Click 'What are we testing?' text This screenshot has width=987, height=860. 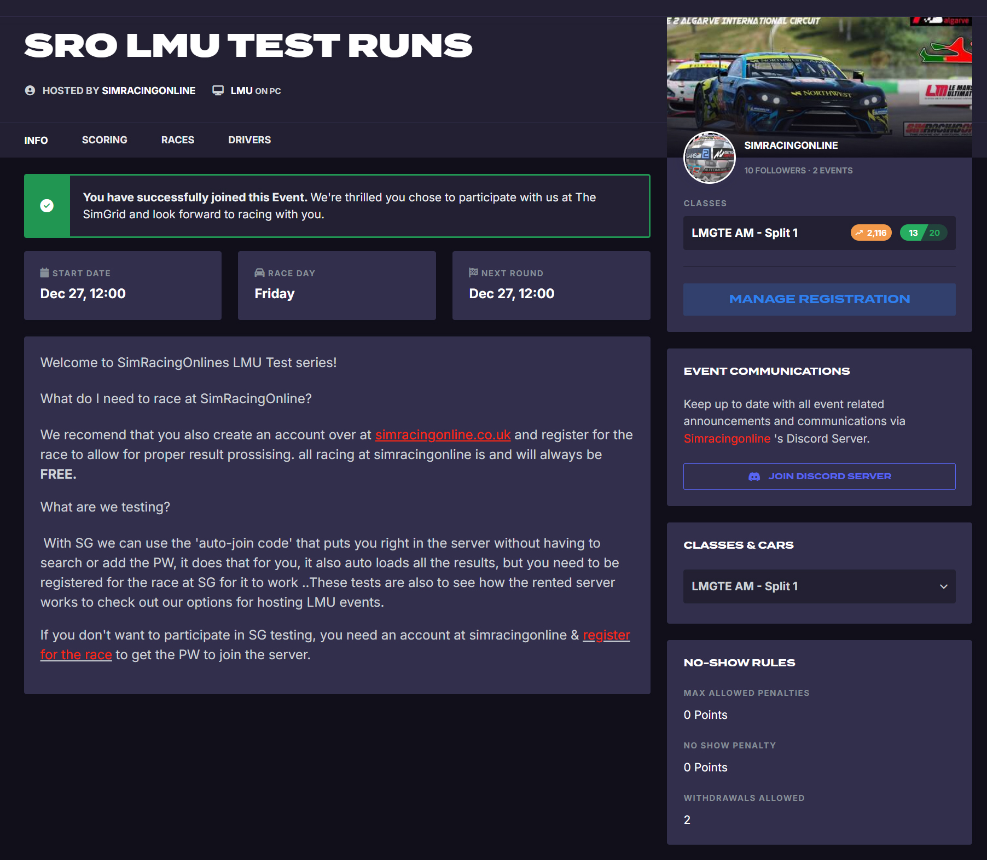(105, 507)
